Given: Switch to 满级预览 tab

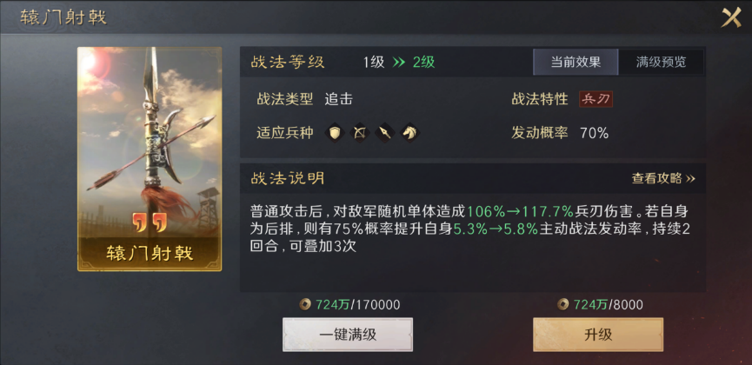Looking at the screenshot, I should [x=662, y=63].
